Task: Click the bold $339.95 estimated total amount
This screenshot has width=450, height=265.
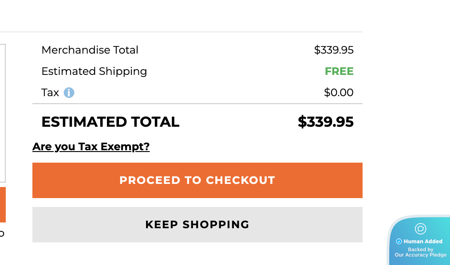Action: 325,122
